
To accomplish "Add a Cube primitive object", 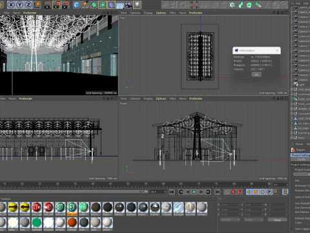I will click(x=76, y=5).
